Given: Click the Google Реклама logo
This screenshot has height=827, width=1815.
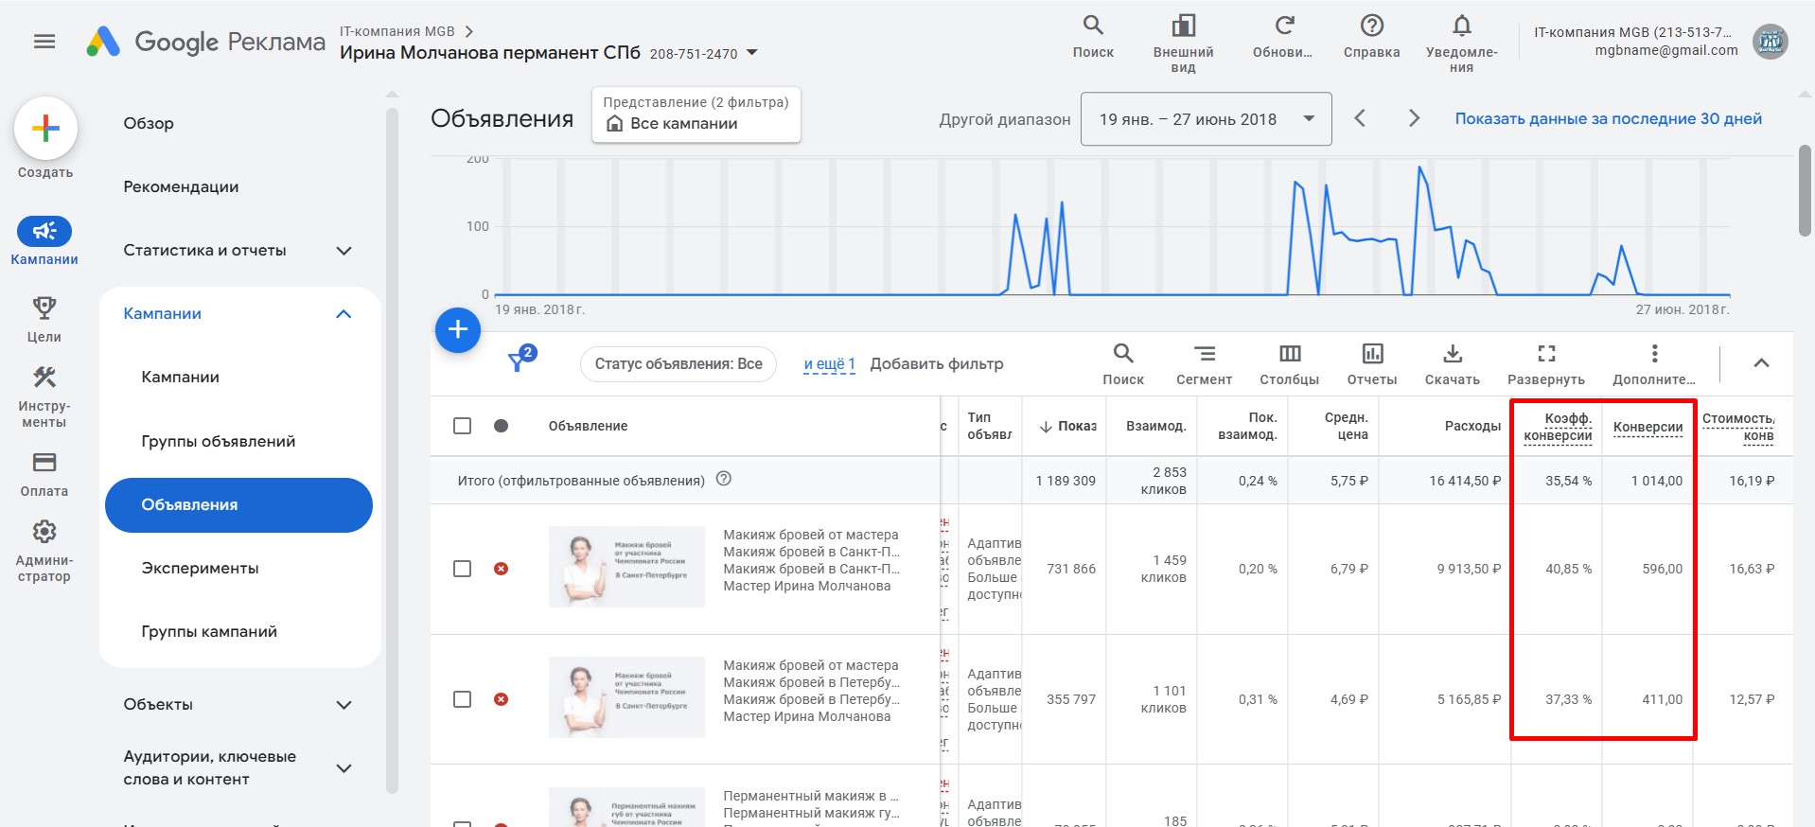Looking at the screenshot, I should [x=205, y=42].
